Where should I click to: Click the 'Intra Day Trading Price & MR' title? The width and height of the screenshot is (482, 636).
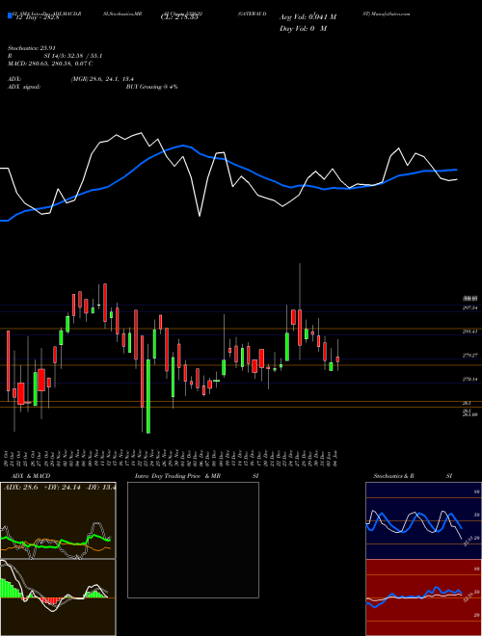[x=177, y=476]
